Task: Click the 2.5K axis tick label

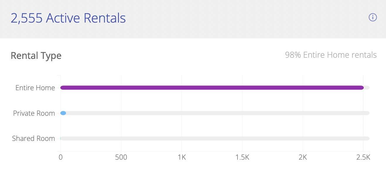Action: click(363, 157)
